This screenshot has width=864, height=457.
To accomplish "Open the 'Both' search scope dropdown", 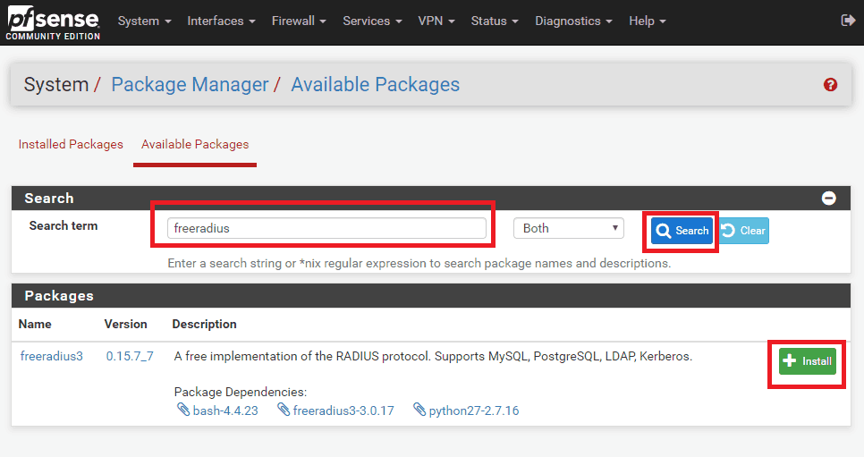I will (568, 228).
